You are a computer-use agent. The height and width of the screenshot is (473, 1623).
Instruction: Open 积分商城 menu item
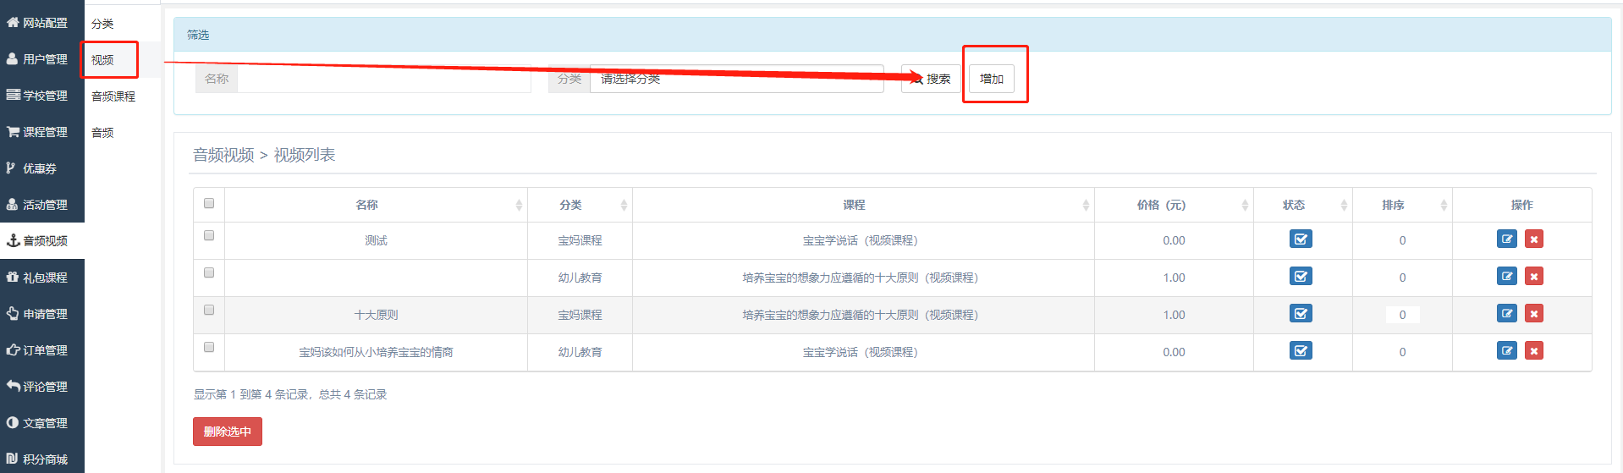(x=42, y=459)
